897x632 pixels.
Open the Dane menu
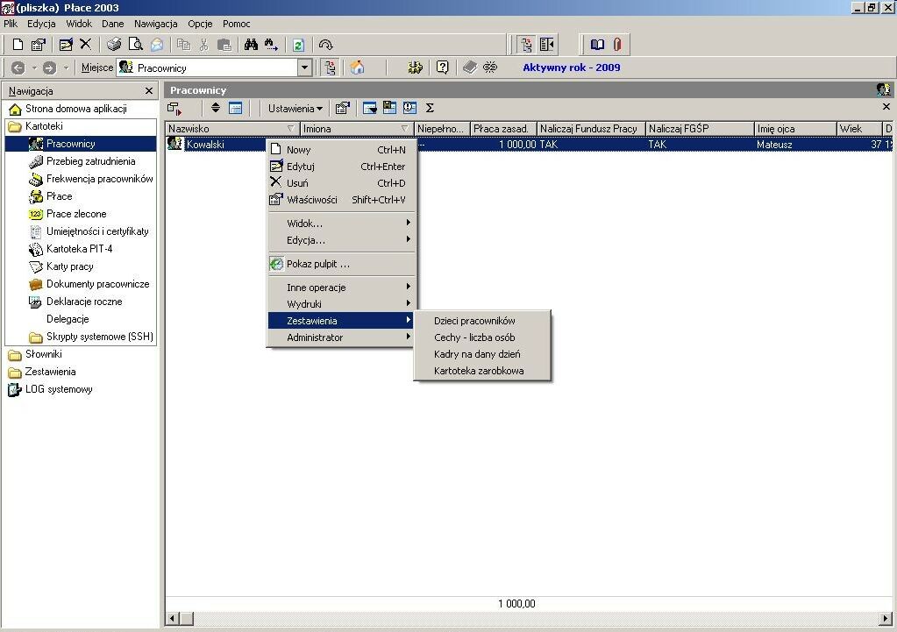[113, 24]
